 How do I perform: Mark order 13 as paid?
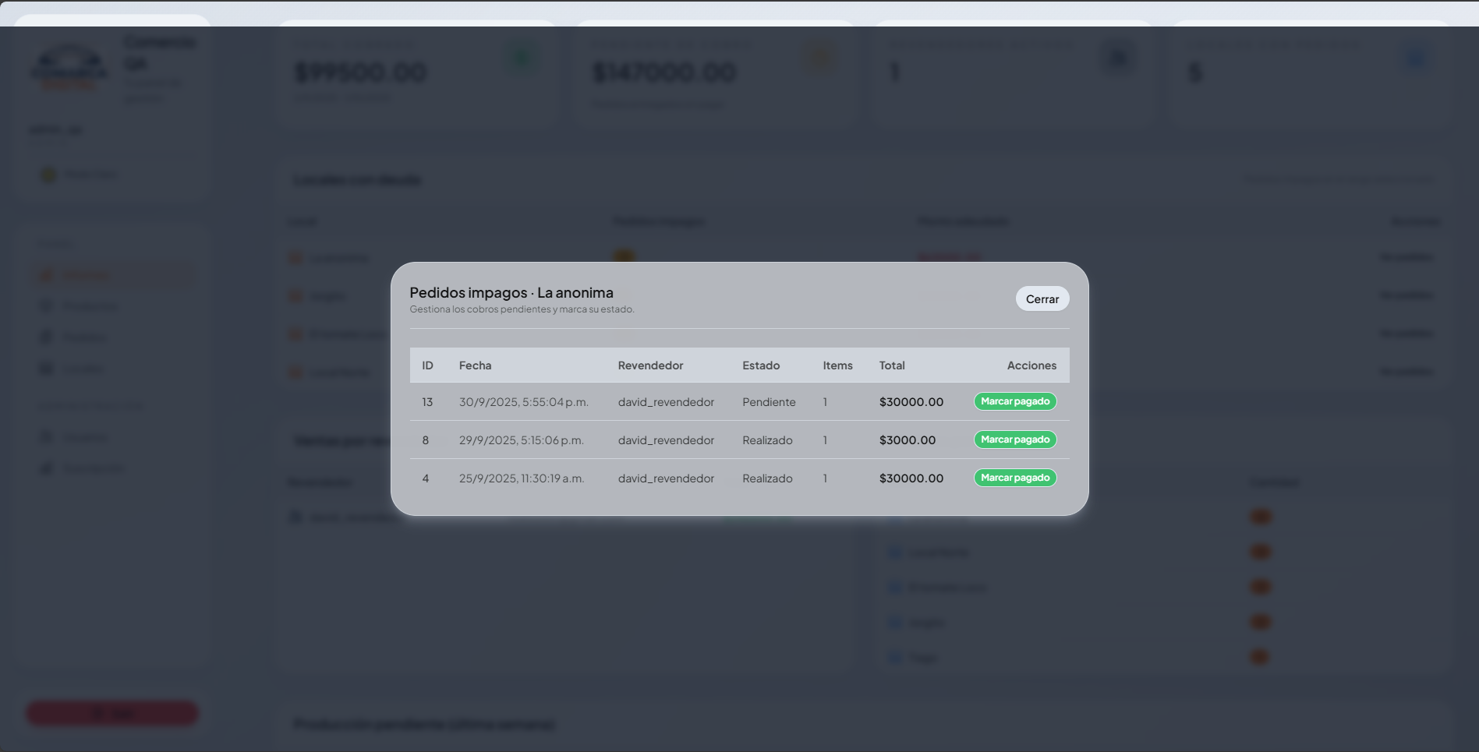[x=1014, y=401]
